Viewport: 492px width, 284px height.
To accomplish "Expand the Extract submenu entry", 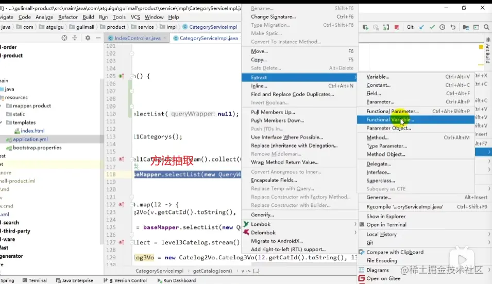I will (300, 77).
